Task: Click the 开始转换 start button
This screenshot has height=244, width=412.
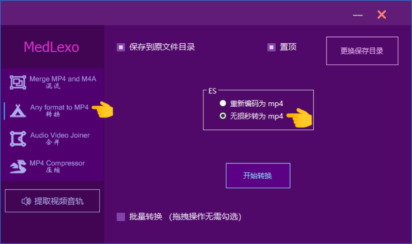Action: [258, 175]
